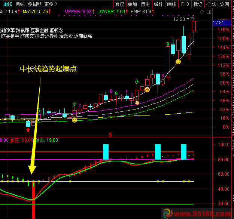Select the 周线 weekly period tab
The image size is (234, 219).
click(x=7, y=4)
